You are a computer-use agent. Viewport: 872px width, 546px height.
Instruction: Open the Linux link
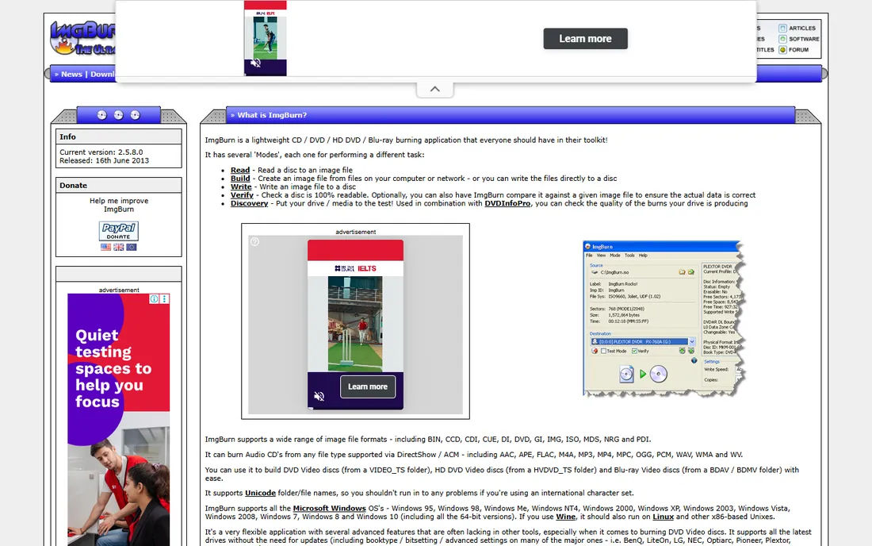663,517
